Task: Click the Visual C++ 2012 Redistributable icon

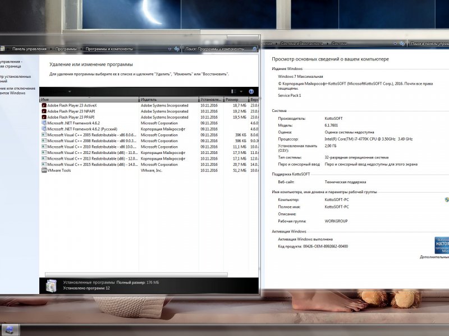Action: pos(44,152)
